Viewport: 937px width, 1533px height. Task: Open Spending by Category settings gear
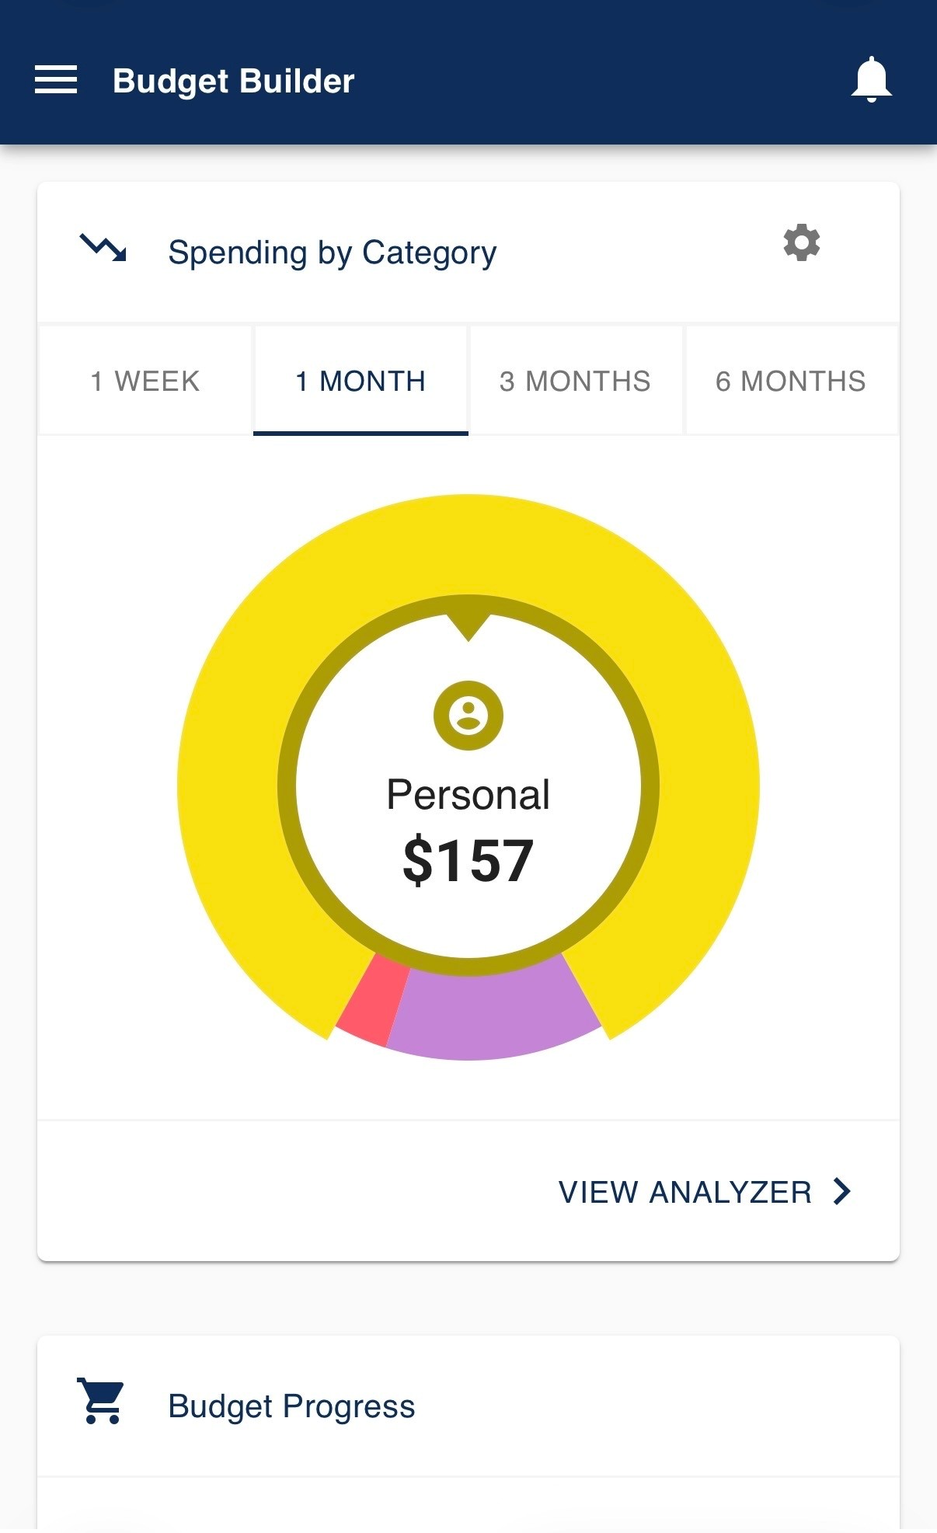pos(802,243)
